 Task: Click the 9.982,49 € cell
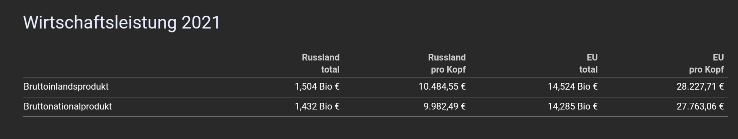[444, 107]
